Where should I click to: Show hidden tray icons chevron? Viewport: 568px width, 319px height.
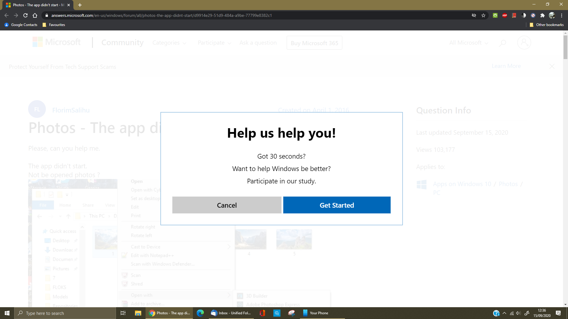coord(504,313)
